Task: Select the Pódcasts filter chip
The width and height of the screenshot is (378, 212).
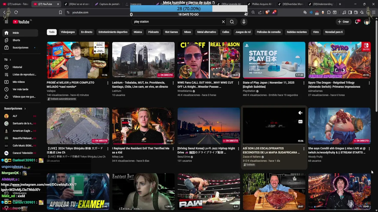Action: pyautogui.click(x=153, y=32)
